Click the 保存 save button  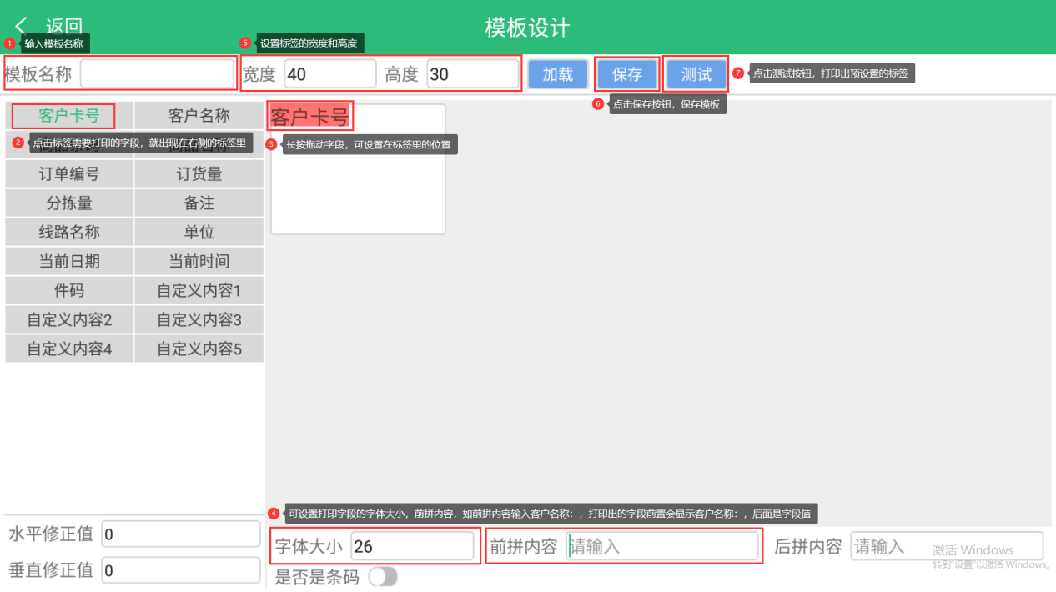coord(627,74)
